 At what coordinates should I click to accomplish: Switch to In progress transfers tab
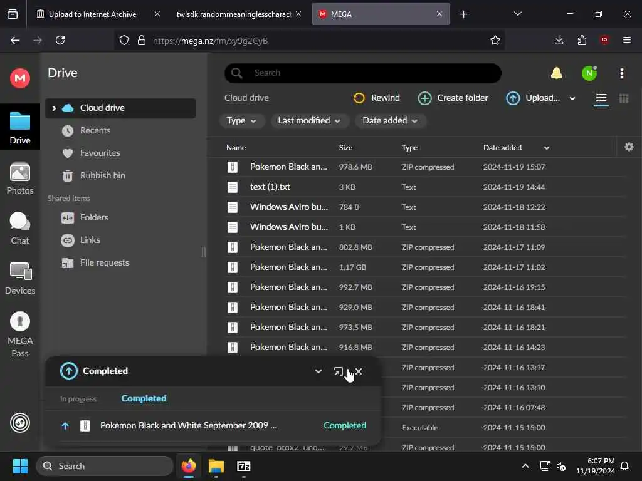[78, 399]
